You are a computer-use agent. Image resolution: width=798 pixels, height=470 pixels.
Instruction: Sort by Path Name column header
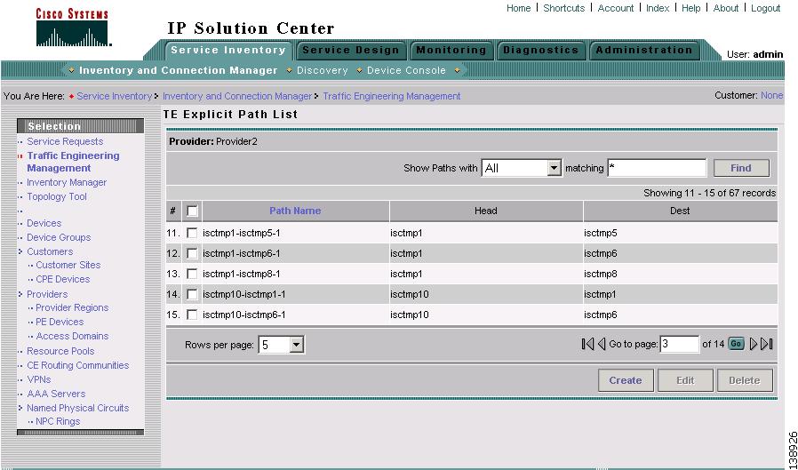pyautogui.click(x=295, y=211)
